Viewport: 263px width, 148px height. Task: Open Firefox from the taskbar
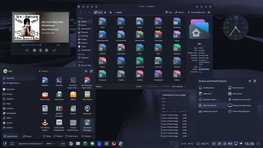coord(114,144)
